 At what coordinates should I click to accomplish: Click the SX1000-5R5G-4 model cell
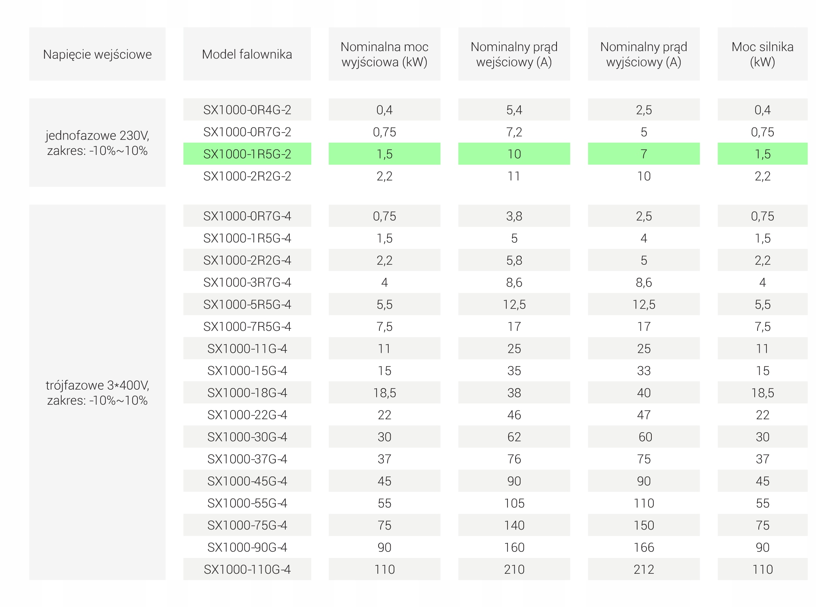pos(247,305)
